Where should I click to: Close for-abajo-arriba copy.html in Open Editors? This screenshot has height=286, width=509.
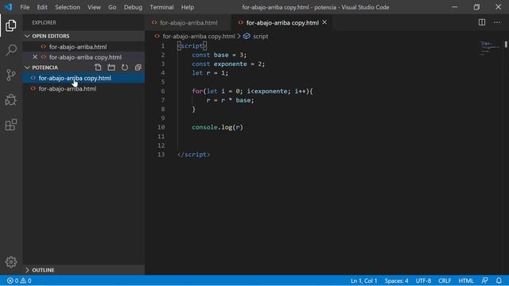pyautogui.click(x=35, y=57)
